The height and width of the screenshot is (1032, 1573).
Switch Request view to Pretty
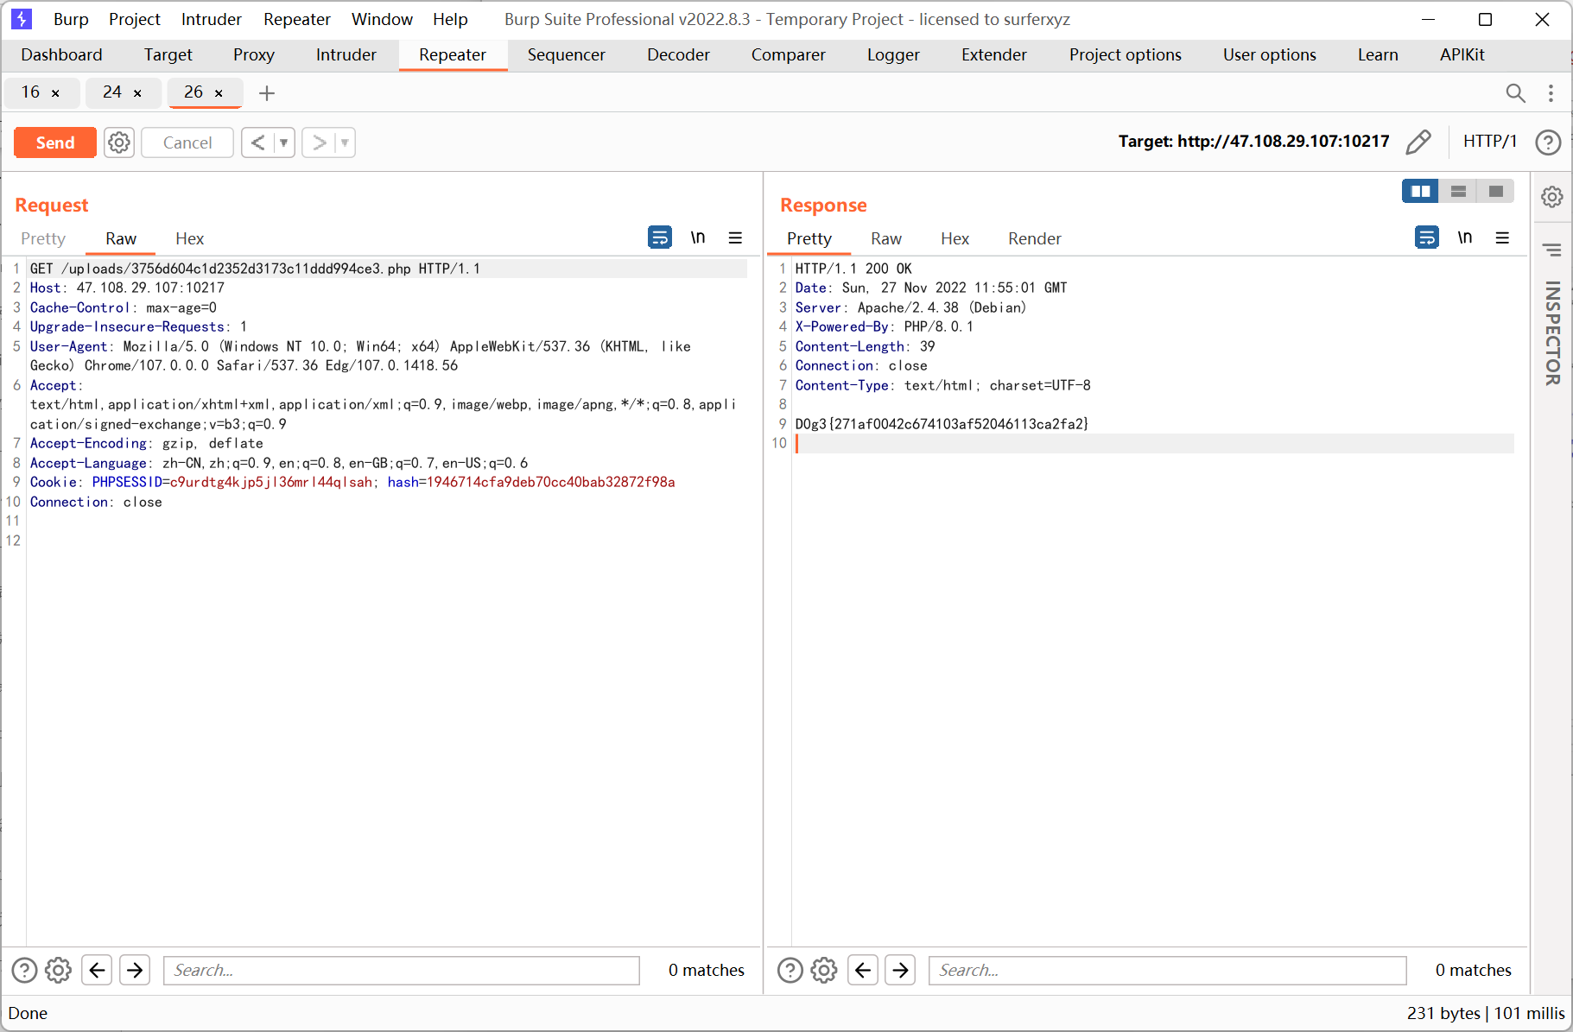tap(43, 238)
